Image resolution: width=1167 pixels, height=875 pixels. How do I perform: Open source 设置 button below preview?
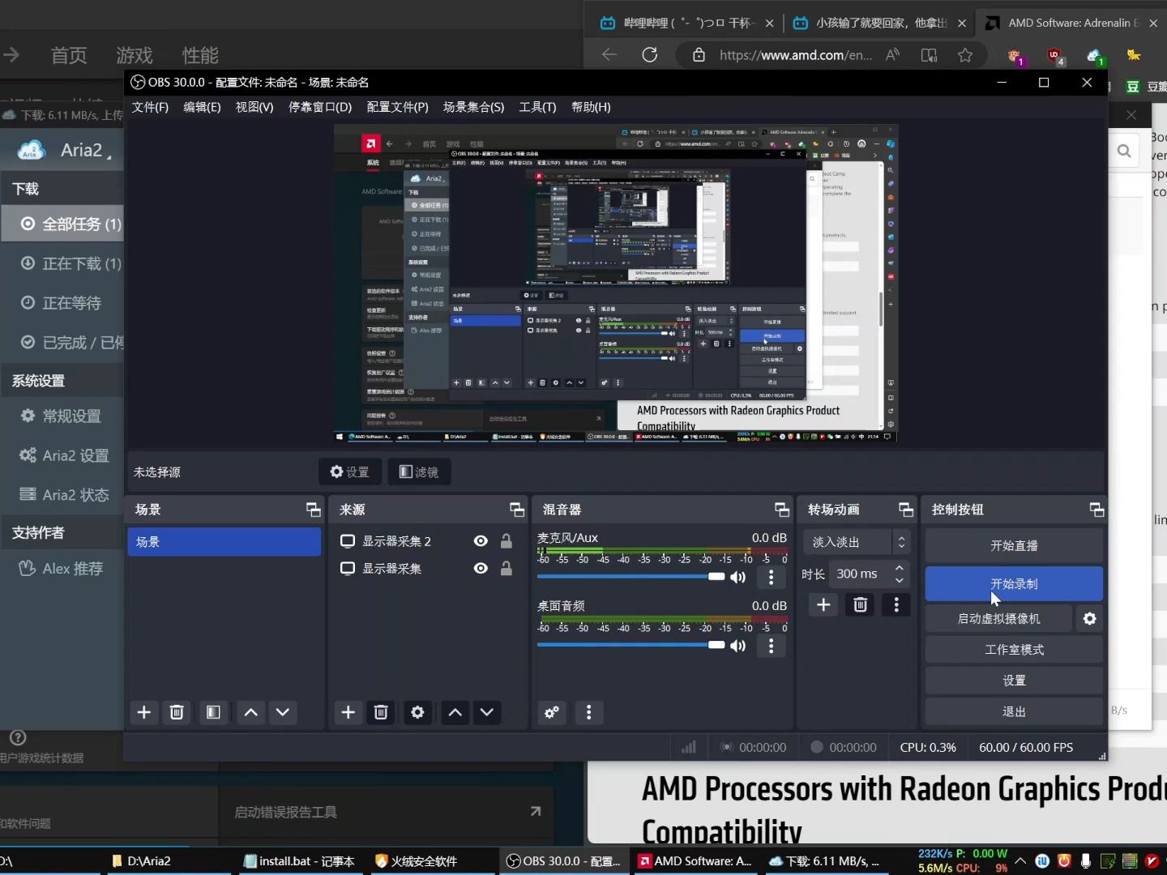coord(349,472)
